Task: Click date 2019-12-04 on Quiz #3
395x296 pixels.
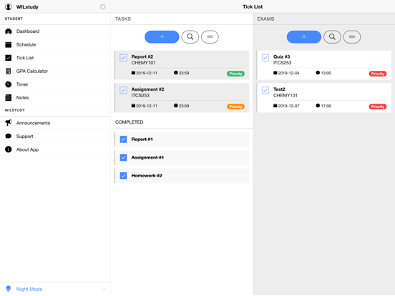Action: click(x=288, y=73)
